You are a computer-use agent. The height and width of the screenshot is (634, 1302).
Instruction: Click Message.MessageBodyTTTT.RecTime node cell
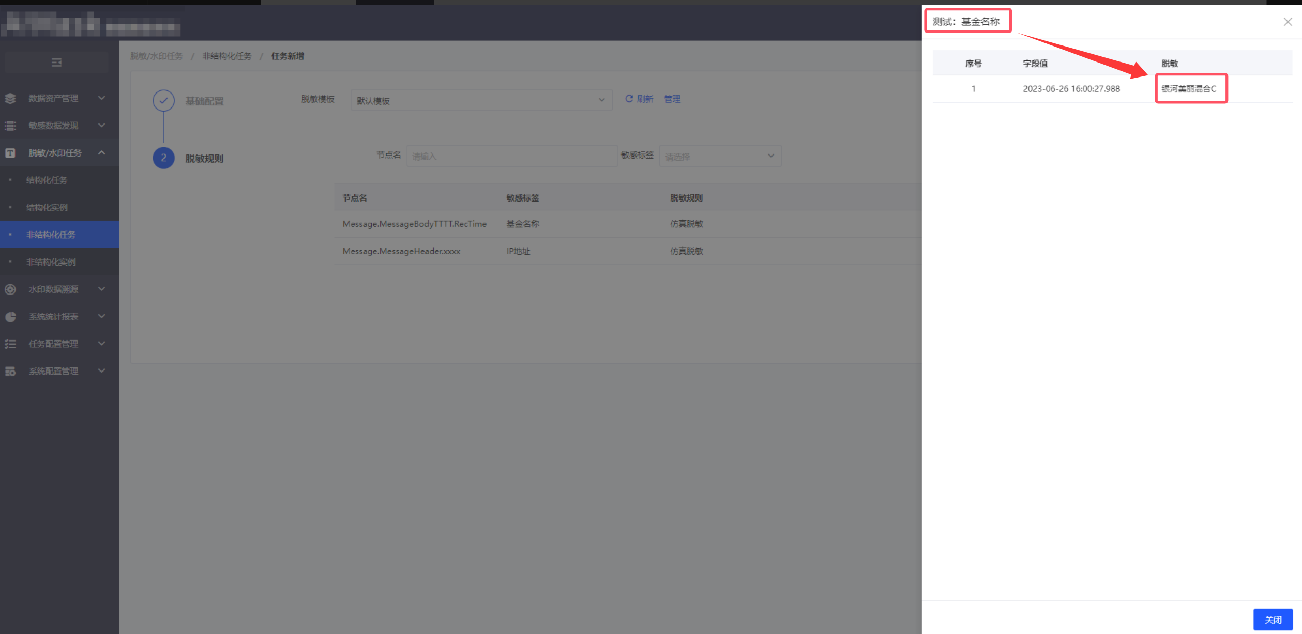(x=415, y=224)
